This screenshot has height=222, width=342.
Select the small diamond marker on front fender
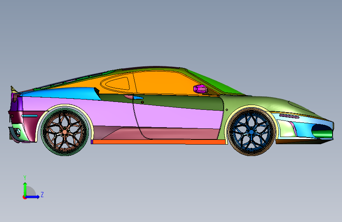tap(227, 110)
